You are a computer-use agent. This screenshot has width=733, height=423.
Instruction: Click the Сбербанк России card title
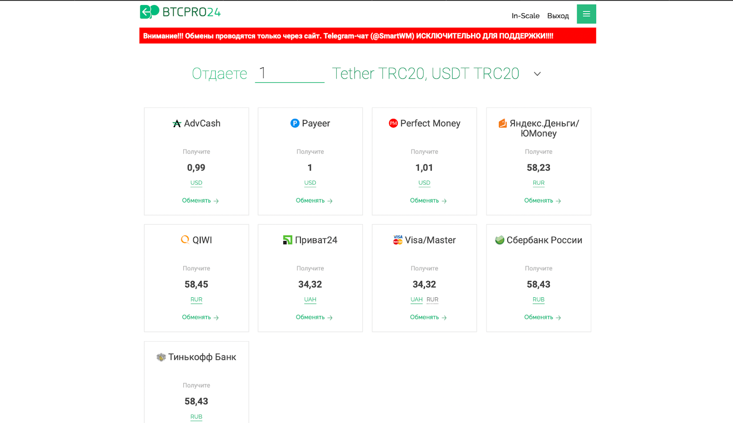[544, 240]
